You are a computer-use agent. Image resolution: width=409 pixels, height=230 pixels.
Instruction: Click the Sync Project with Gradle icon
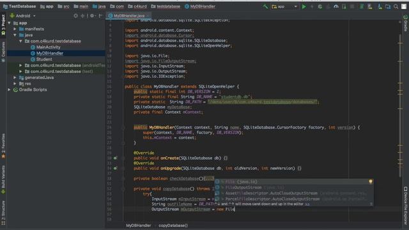[x=362, y=6]
